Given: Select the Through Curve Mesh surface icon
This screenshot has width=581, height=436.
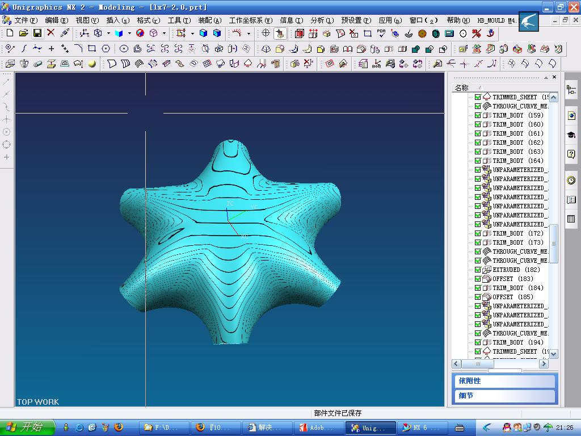Looking at the screenshot, I should (139, 64).
